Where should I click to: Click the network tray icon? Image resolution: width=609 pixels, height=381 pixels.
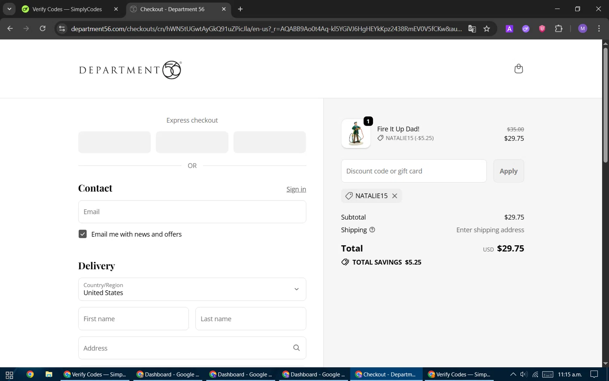535,374
